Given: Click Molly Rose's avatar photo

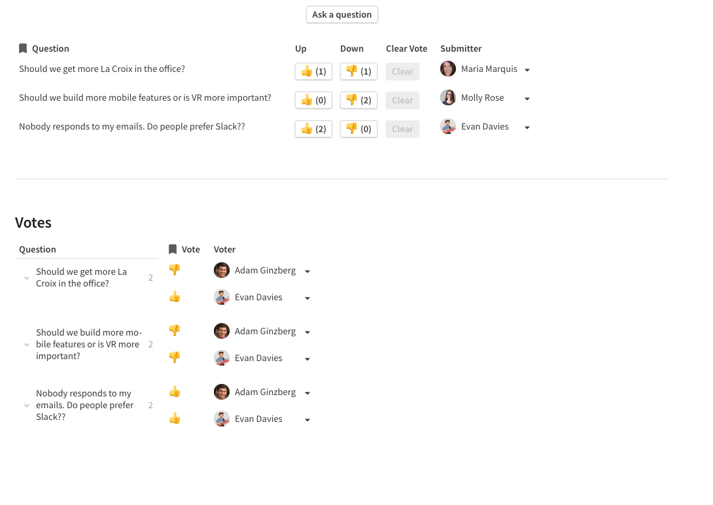Looking at the screenshot, I should point(448,98).
